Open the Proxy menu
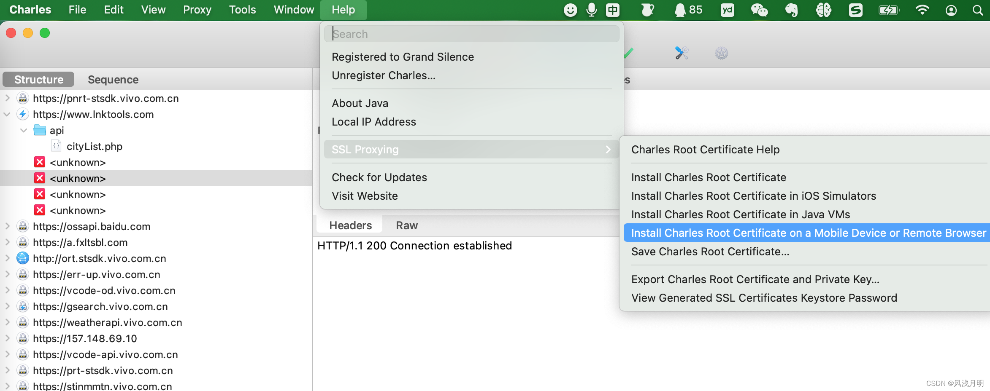This screenshot has height=391, width=990. [x=197, y=10]
